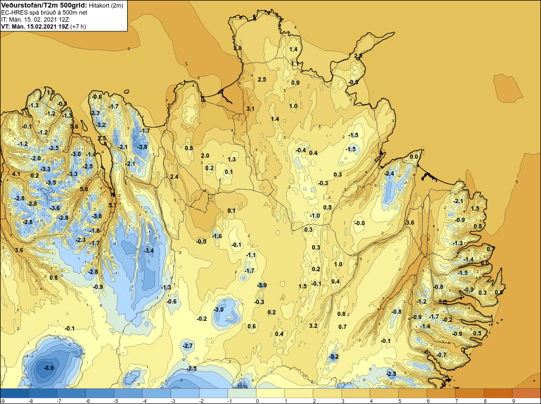Click the -6.9 temperature value
The width and height of the screenshot is (541, 404).
[x=49, y=368]
